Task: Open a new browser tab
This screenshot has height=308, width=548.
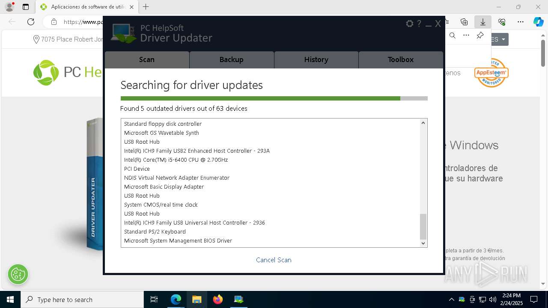Action: pos(146,7)
